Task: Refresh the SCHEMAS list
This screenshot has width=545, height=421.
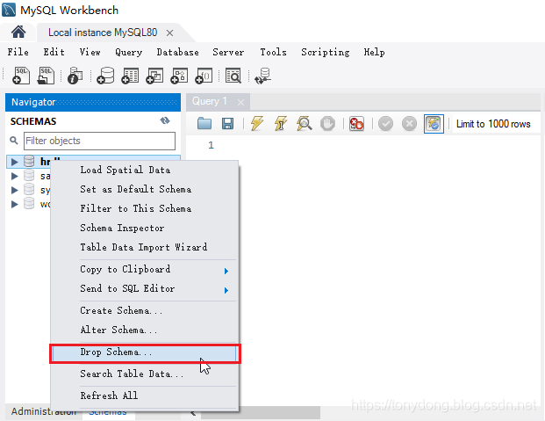Action: pos(165,120)
